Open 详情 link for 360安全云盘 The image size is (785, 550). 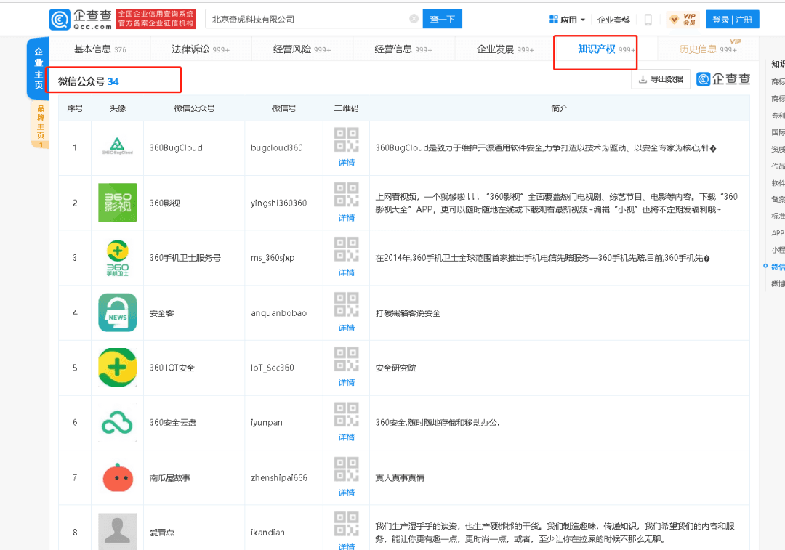tap(347, 437)
